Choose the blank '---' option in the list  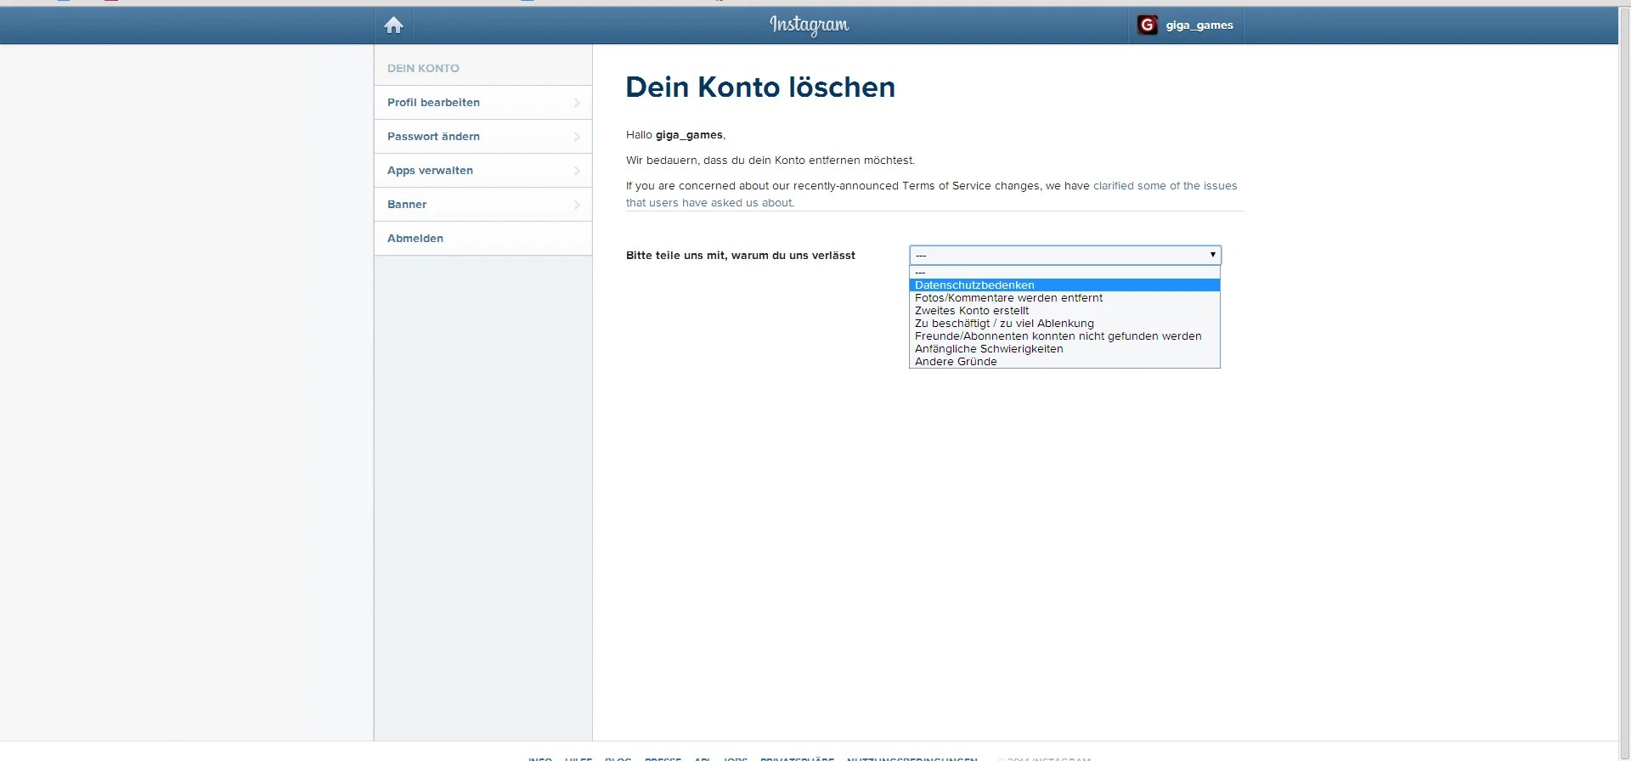tap(1064, 273)
